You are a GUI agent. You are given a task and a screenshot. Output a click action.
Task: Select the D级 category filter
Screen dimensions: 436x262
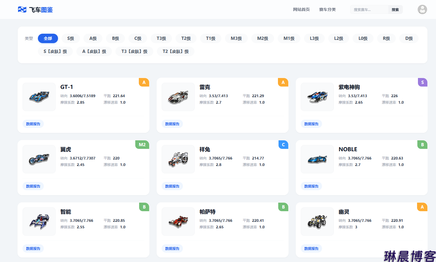click(409, 38)
